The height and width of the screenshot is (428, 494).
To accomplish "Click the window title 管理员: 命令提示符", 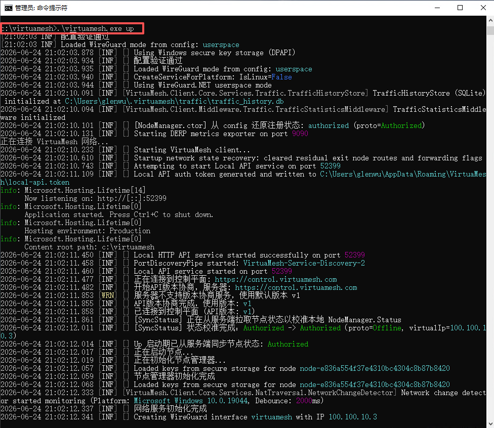I will tap(42, 8).
